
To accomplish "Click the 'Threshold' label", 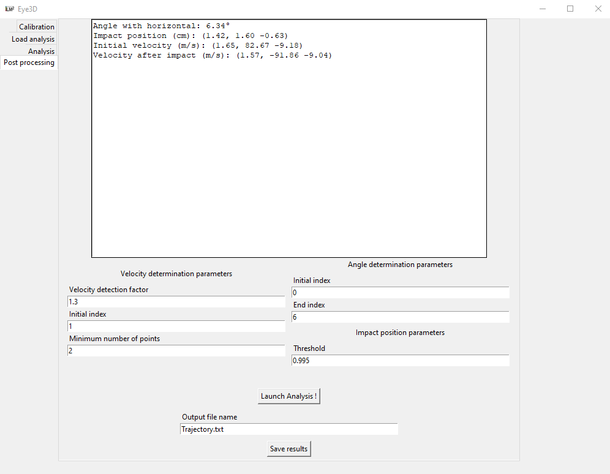I will pyautogui.click(x=309, y=348).
